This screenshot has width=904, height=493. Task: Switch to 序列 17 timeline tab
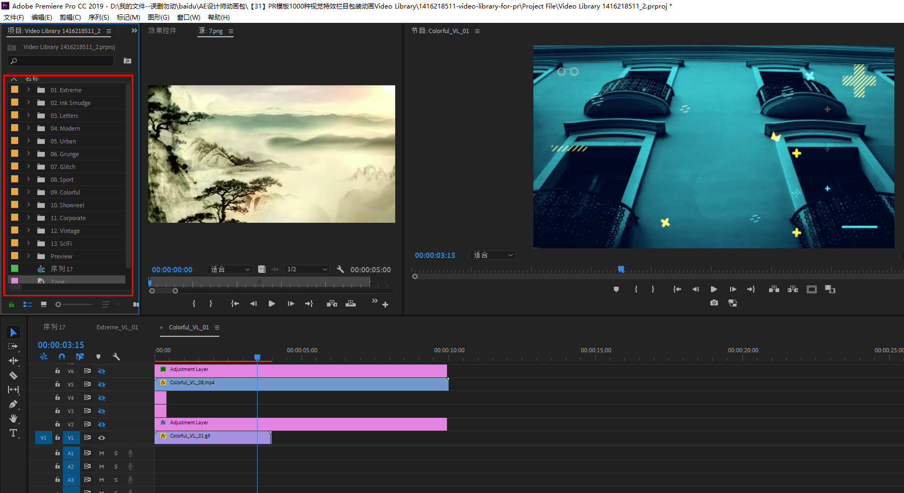(54, 327)
